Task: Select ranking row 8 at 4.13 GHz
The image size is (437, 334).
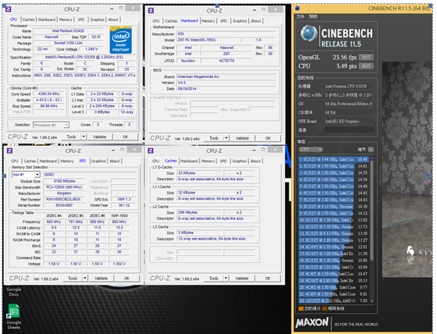Action: [x=334, y=207]
